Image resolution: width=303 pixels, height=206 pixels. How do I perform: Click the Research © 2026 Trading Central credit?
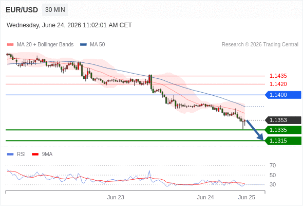click(x=260, y=45)
